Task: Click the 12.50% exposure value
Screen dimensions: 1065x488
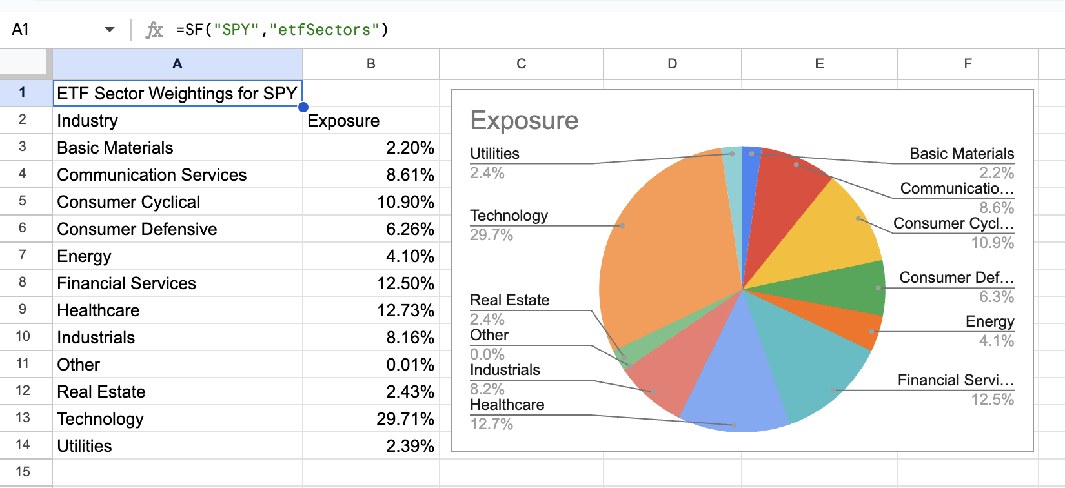Action: 371,283
